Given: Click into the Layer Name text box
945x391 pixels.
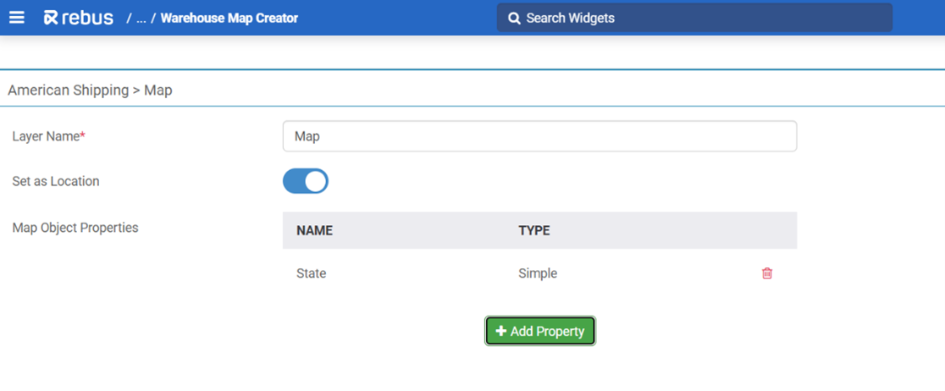Looking at the screenshot, I should [x=539, y=136].
